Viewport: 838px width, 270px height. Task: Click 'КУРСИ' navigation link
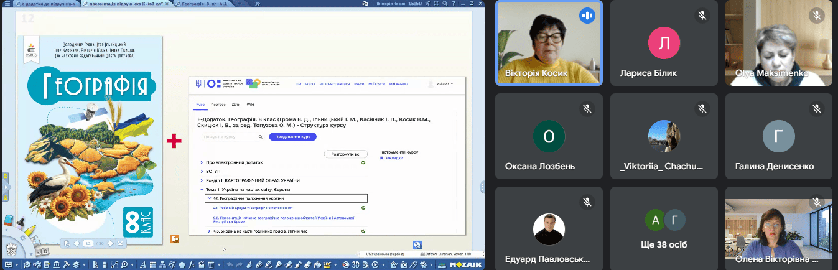[x=359, y=84]
